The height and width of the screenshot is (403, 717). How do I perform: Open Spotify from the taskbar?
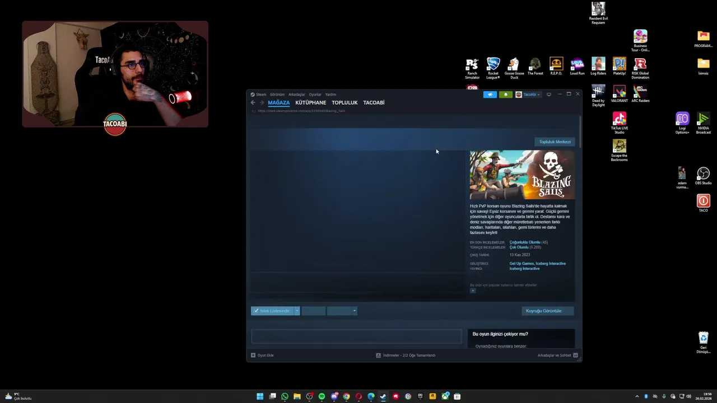click(x=322, y=396)
